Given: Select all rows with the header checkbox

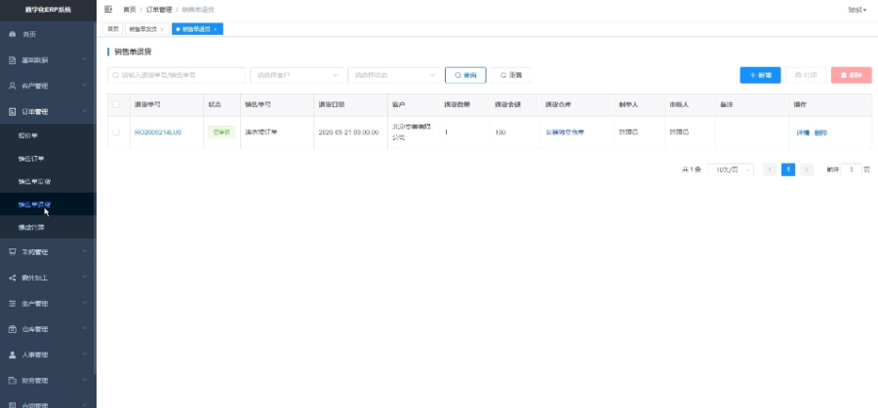Looking at the screenshot, I should click(116, 104).
